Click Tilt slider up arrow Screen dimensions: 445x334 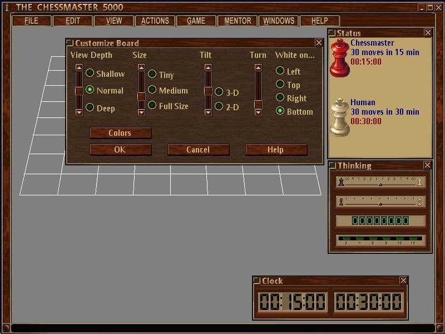point(208,67)
